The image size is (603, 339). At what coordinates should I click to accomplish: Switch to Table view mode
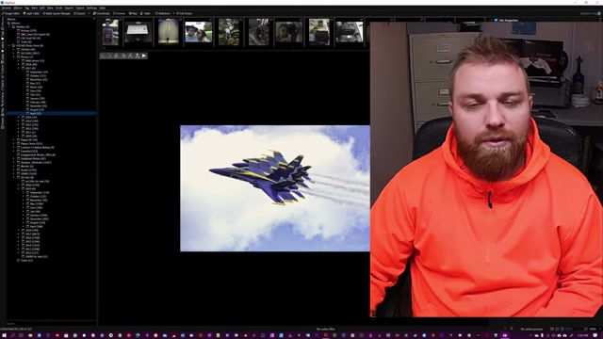point(145,13)
